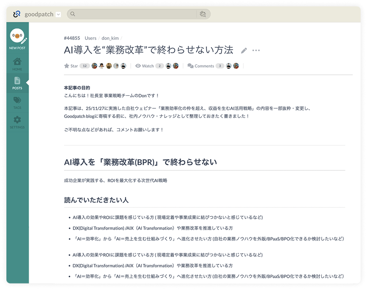Click the fourth stargazer avatar

116,66
